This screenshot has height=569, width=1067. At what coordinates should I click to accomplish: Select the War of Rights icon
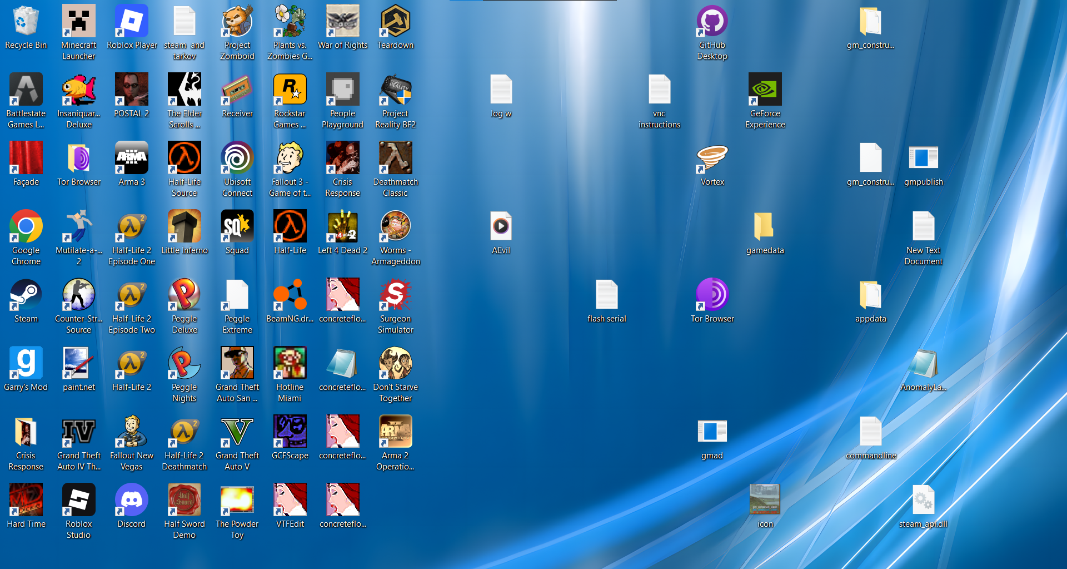pyautogui.click(x=343, y=21)
